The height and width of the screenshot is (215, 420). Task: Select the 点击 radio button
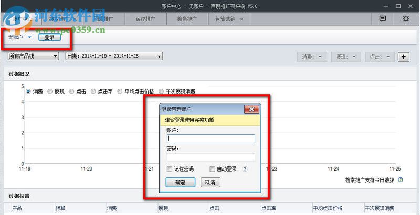pyautogui.click(x=71, y=92)
